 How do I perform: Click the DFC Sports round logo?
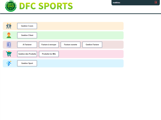pyautogui.click(x=11, y=6)
